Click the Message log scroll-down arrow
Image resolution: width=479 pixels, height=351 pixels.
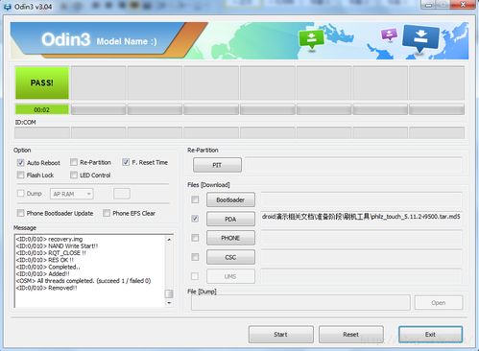tap(169, 303)
